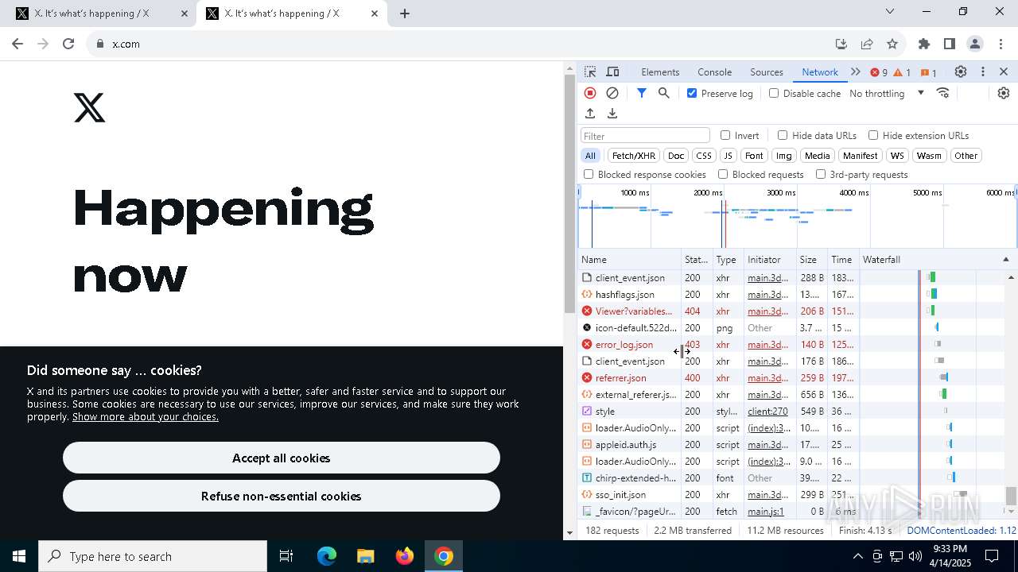Screen dimensions: 1018x572
Task: Close the DevTools panel
Action: coord(1004,71)
